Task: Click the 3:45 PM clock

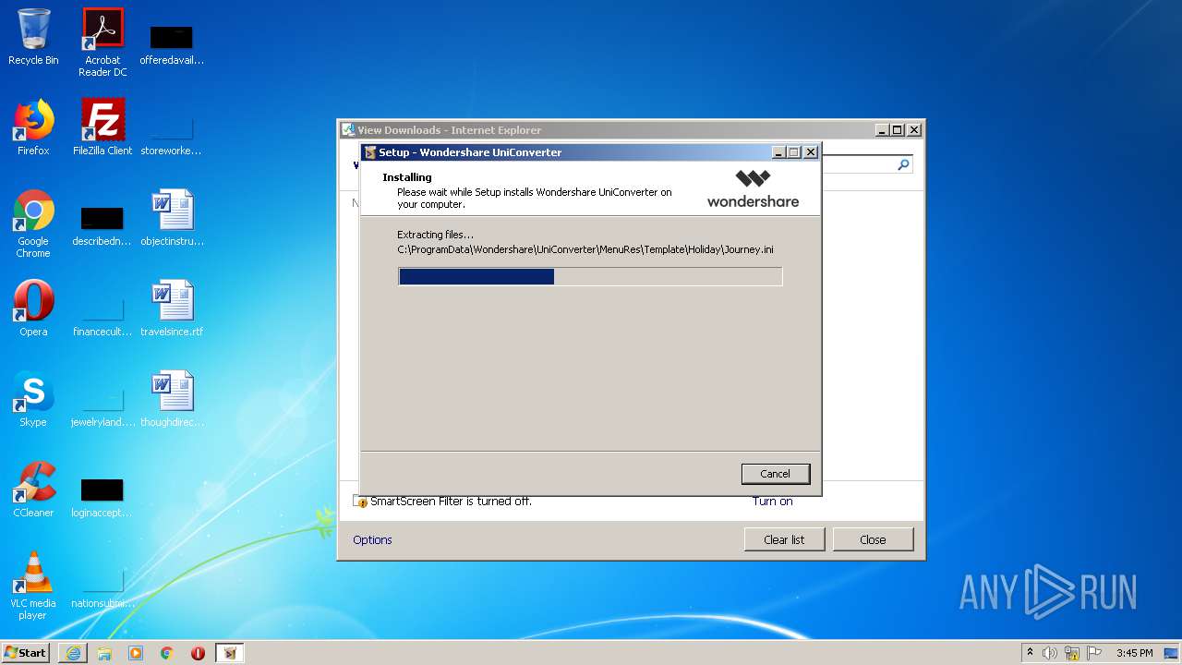Action: pyautogui.click(x=1134, y=653)
